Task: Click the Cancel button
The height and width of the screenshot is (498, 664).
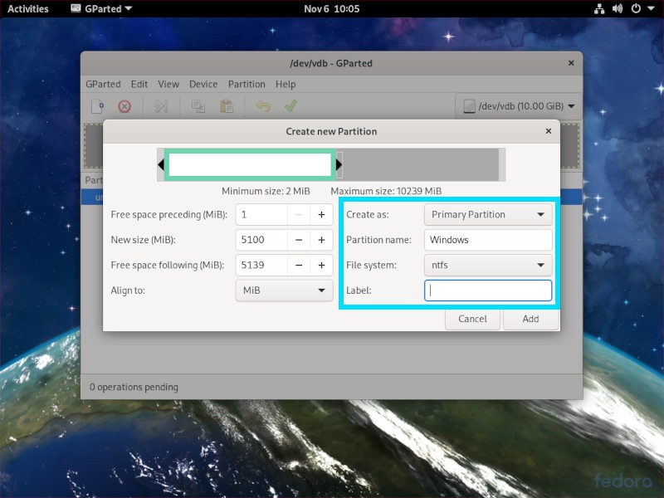Action: [x=472, y=319]
